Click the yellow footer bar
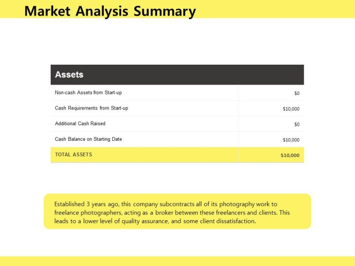 point(177,261)
